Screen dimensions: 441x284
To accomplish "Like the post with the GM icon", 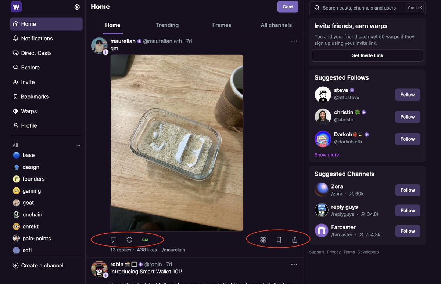I will click(145, 240).
